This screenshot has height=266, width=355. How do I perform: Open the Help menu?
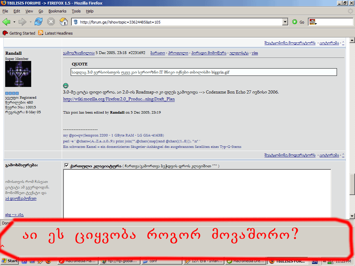(x=90, y=11)
